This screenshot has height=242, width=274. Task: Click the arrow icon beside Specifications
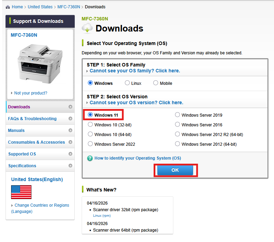coord(71,165)
